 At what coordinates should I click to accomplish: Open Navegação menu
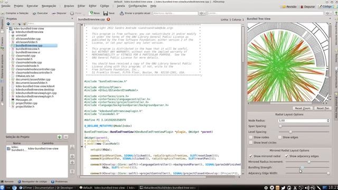tap(49, 6)
